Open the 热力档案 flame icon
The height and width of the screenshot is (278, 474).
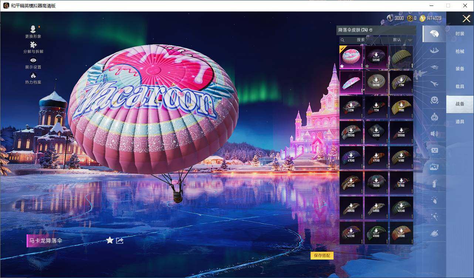click(33, 76)
